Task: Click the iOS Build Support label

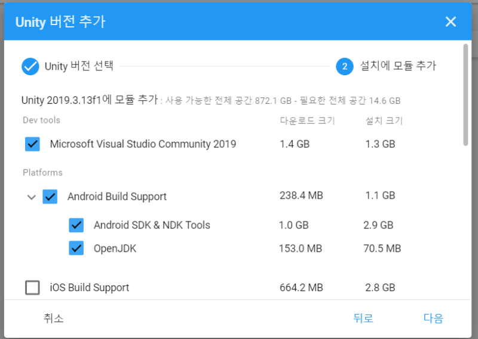Action: pos(90,288)
